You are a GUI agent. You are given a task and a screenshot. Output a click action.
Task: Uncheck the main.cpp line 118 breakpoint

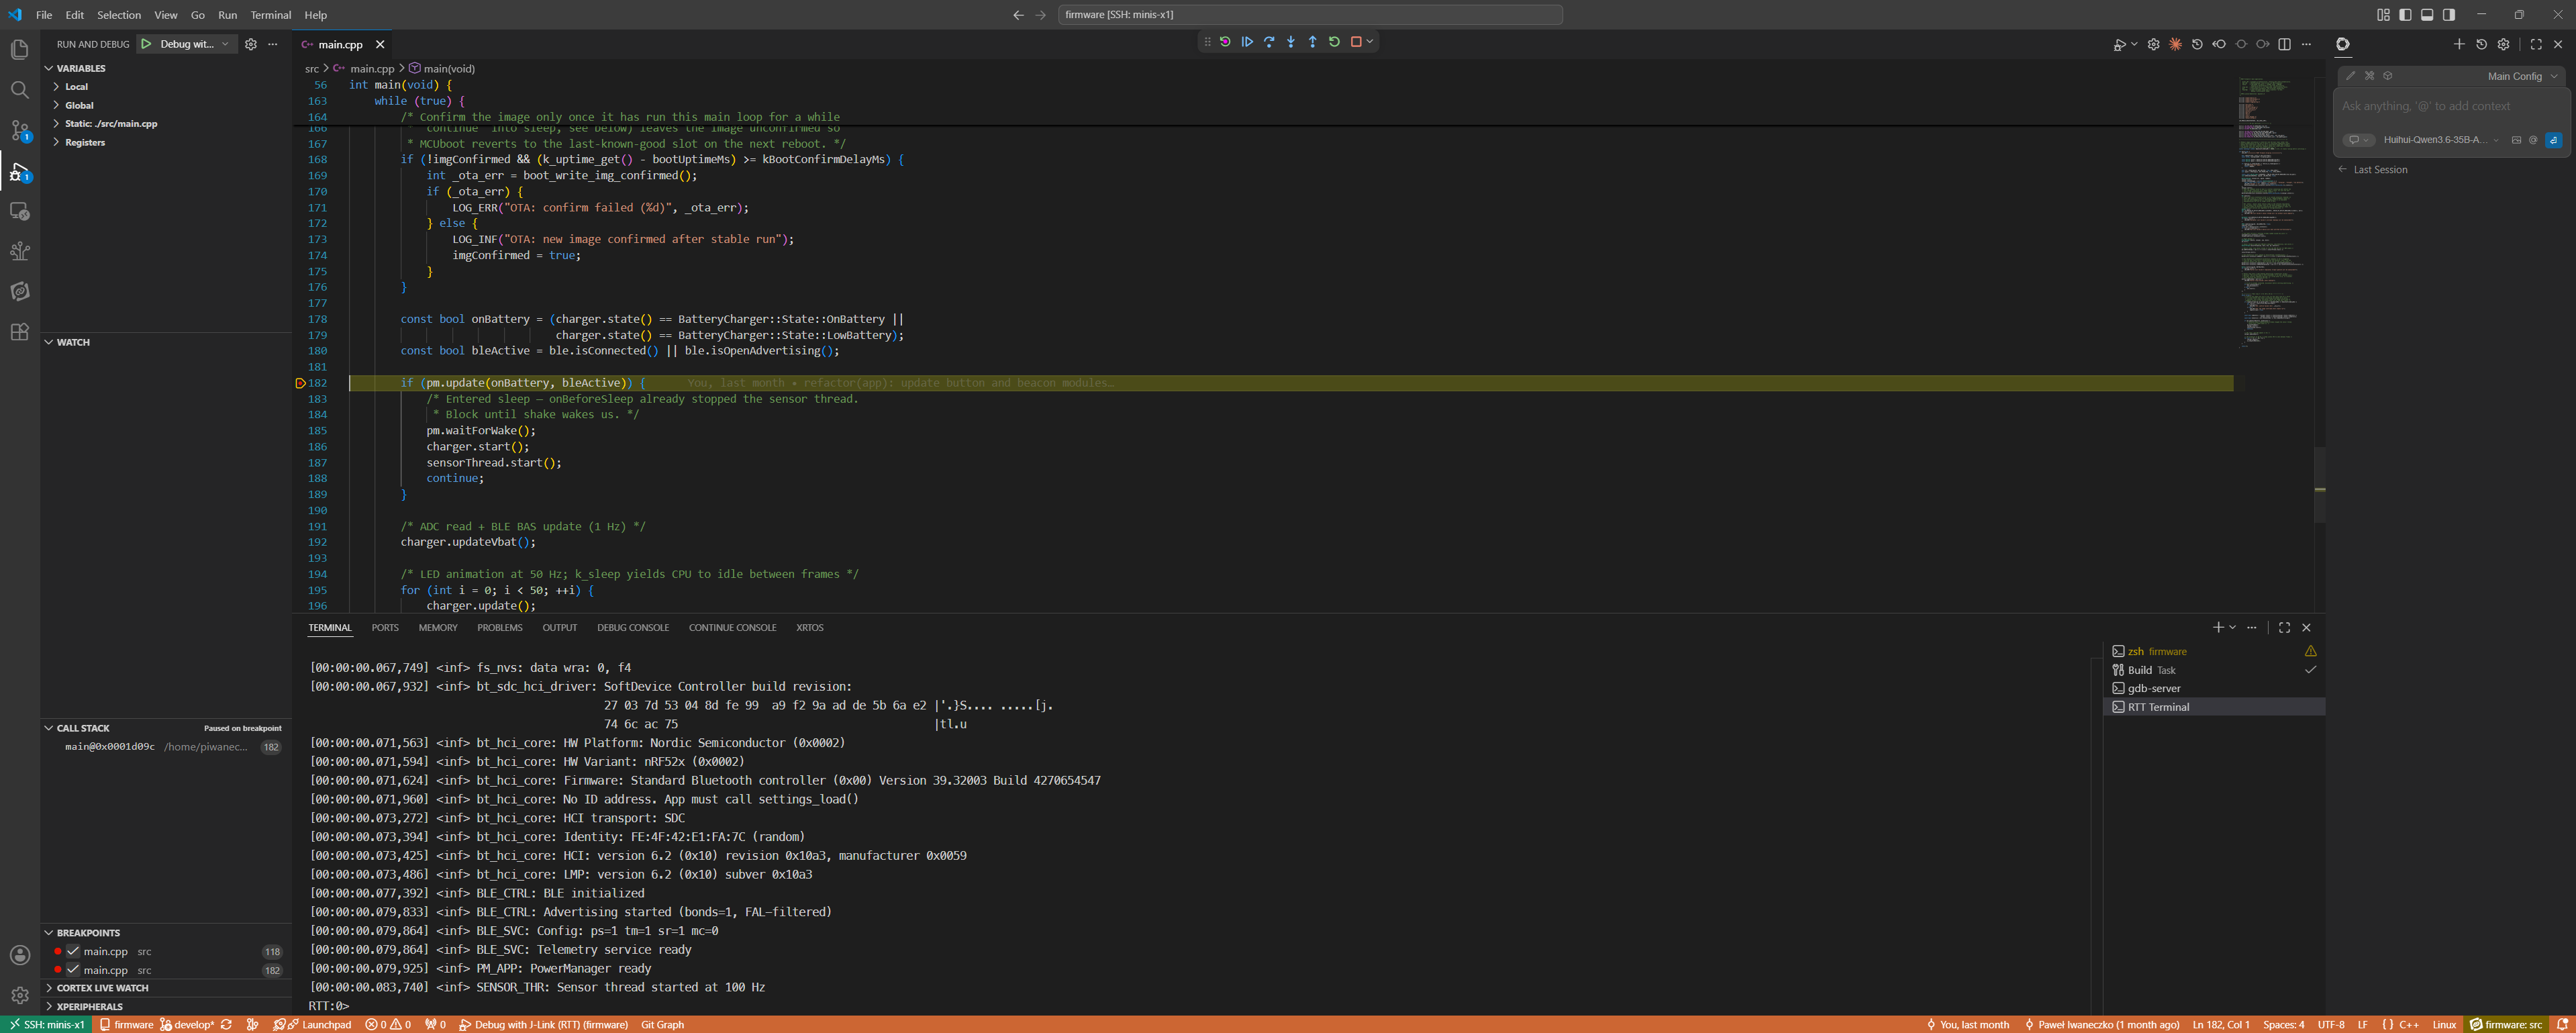click(x=73, y=952)
